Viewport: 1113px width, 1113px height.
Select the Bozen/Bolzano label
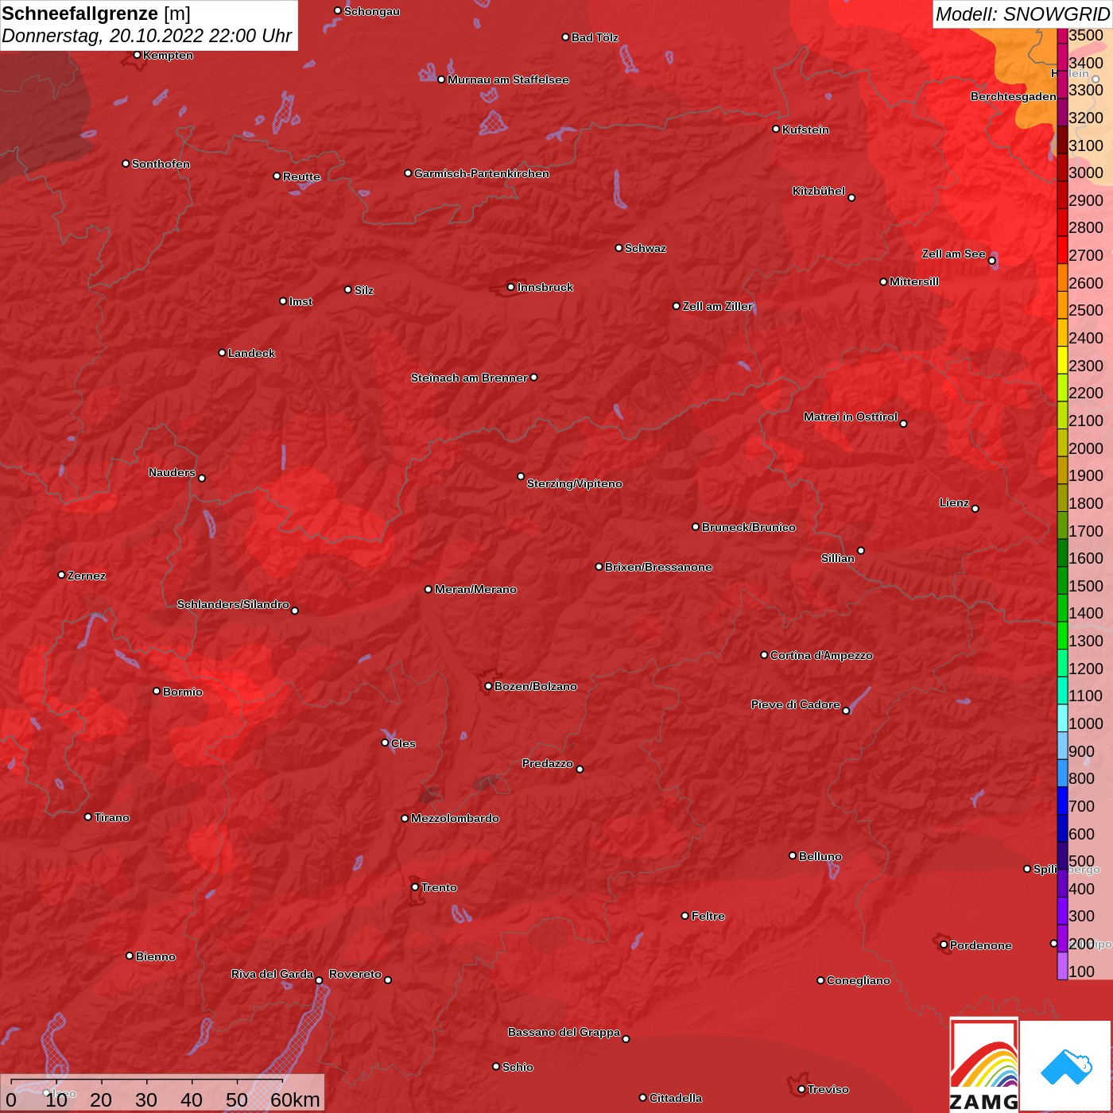(536, 686)
